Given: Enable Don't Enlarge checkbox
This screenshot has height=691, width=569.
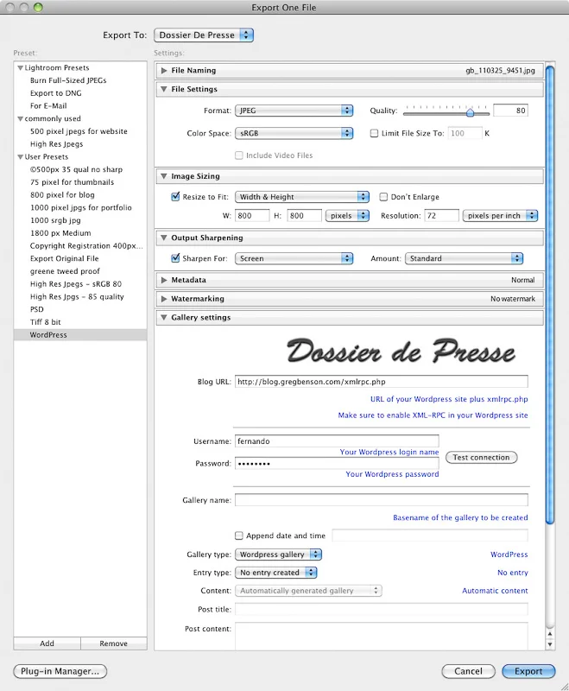Looking at the screenshot, I should (x=383, y=197).
